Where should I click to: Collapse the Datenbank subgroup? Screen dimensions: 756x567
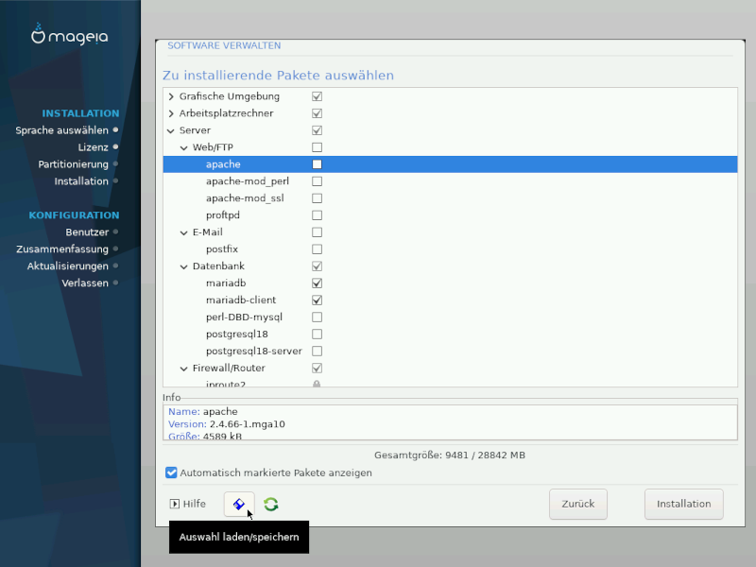(184, 266)
